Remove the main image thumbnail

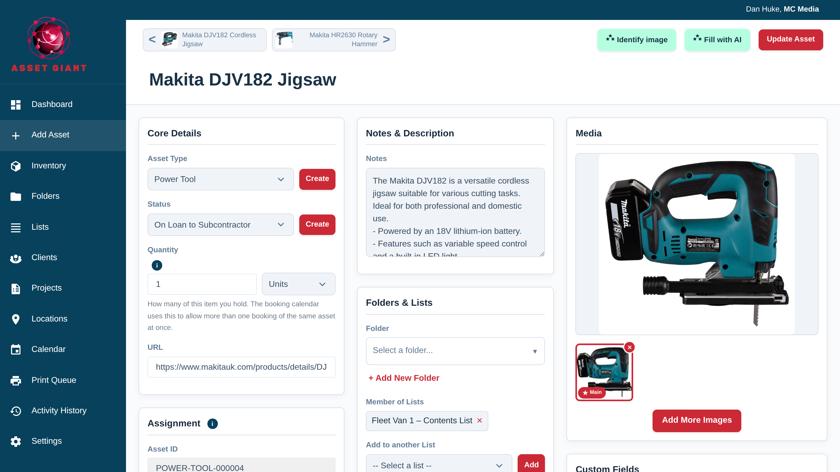pos(630,347)
